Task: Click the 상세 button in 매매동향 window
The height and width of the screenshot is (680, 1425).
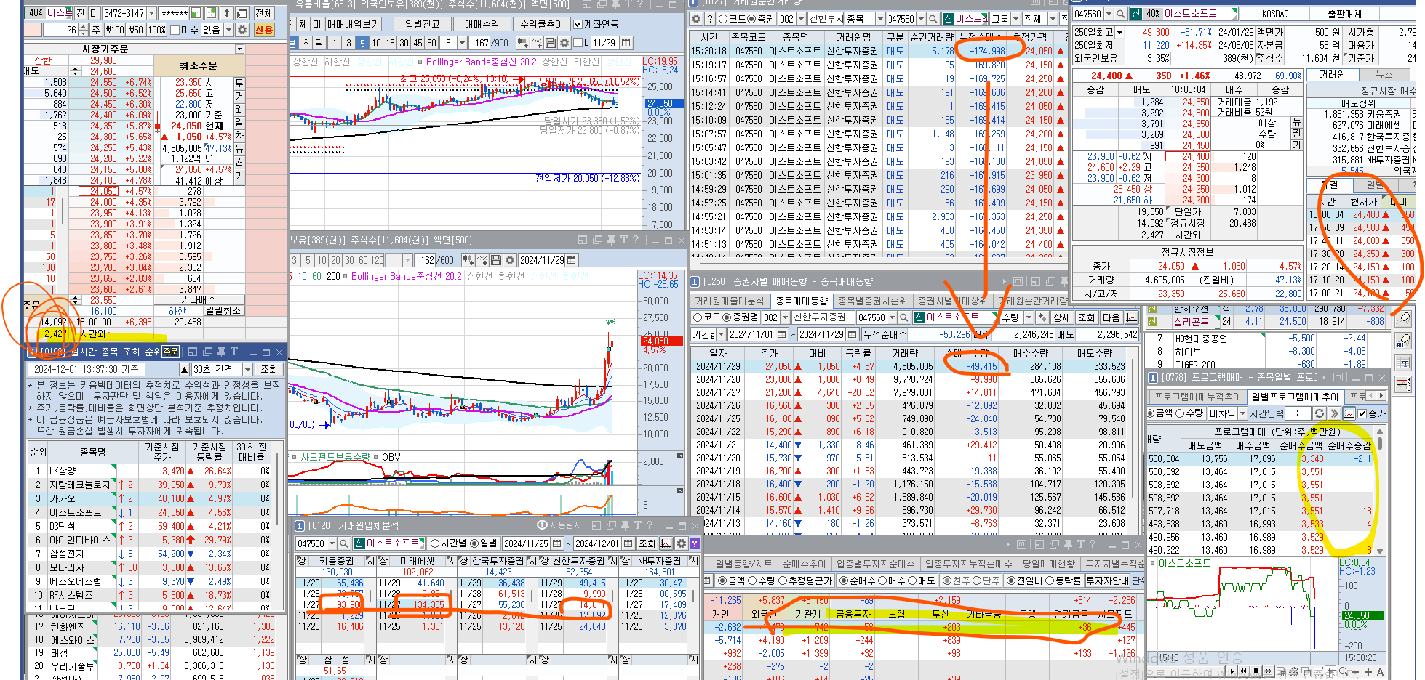Action: coord(1062,317)
